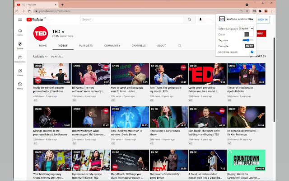Image resolution: width=289 pixels, height=181 pixels.
Task: Bookmark this page with the star icon
Action: [247, 11]
